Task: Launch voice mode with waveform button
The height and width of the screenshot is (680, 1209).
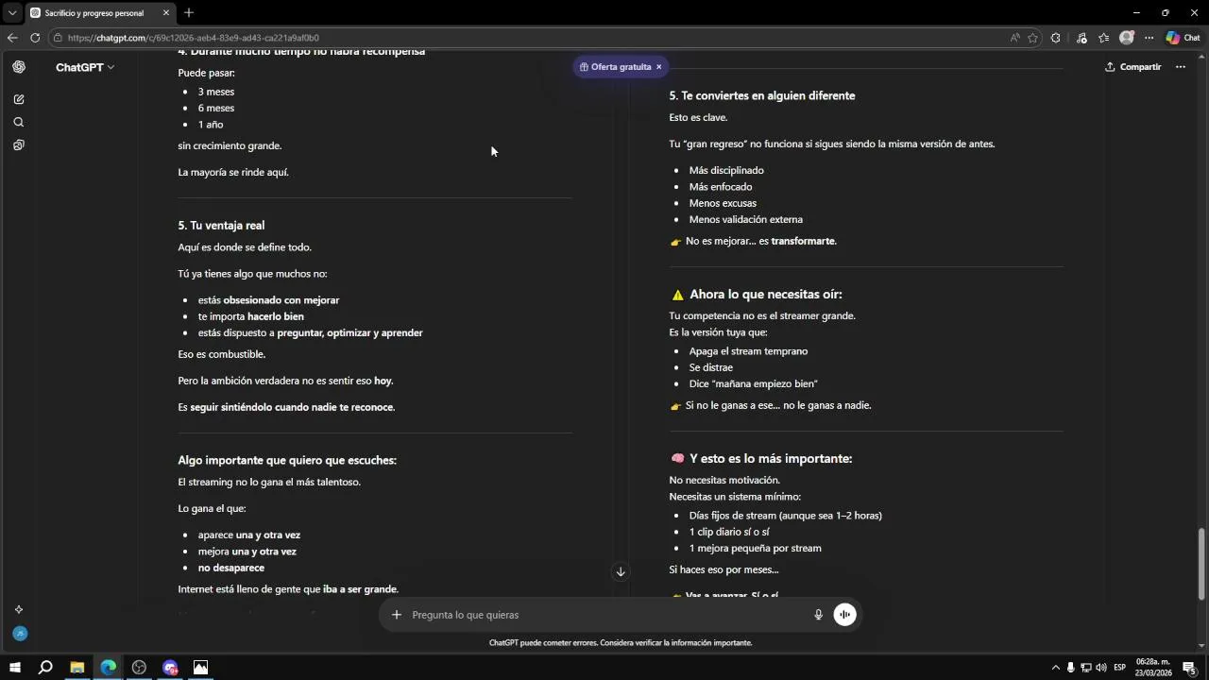Action: point(844,615)
